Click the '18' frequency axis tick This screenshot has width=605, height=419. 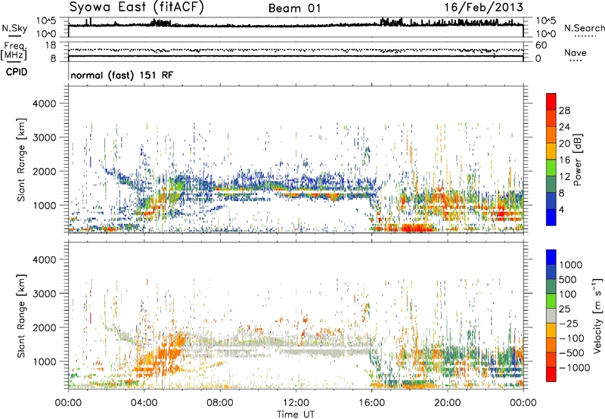tap(51, 45)
